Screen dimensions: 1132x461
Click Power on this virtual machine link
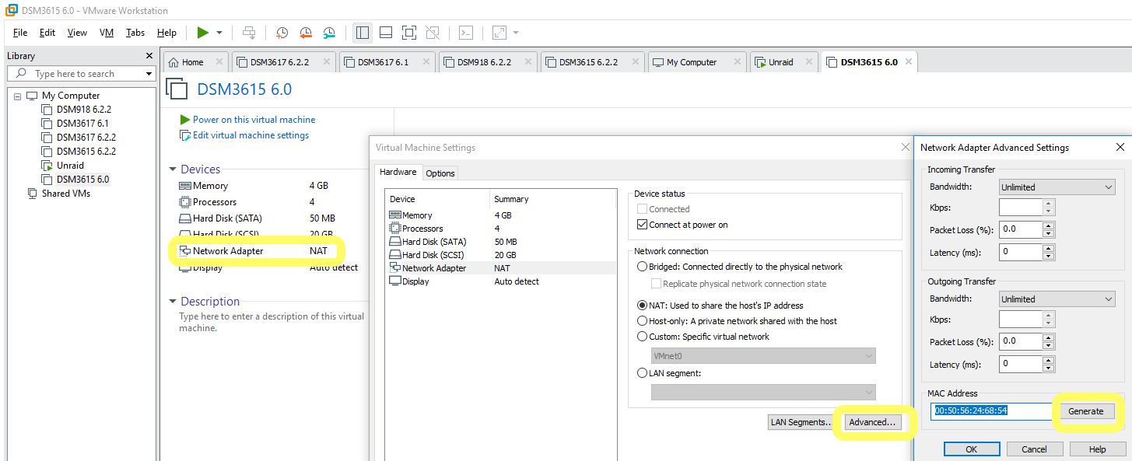pyautogui.click(x=254, y=120)
